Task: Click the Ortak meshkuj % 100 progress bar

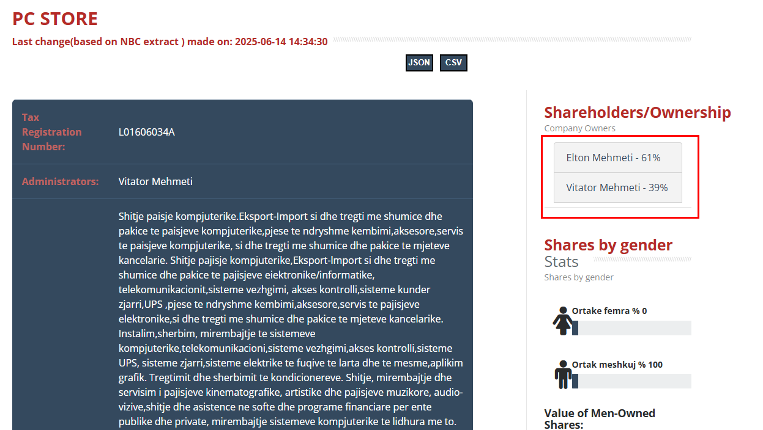Action: (x=631, y=381)
